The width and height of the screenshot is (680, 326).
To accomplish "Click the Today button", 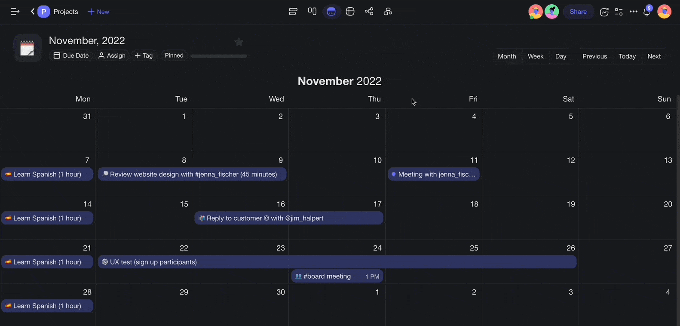I will [627, 56].
